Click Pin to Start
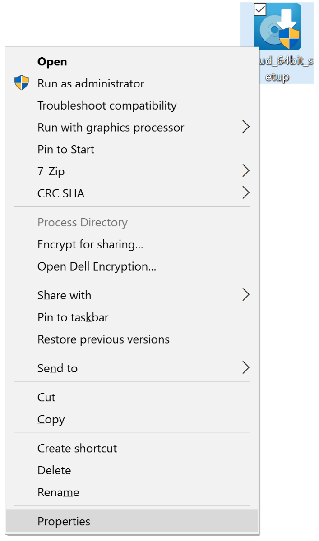319x541 pixels. coord(66,149)
